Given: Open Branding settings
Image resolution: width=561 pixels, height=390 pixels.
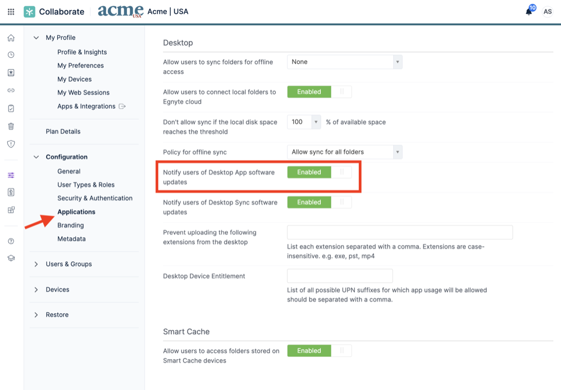Looking at the screenshot, I should pos(71,225).
